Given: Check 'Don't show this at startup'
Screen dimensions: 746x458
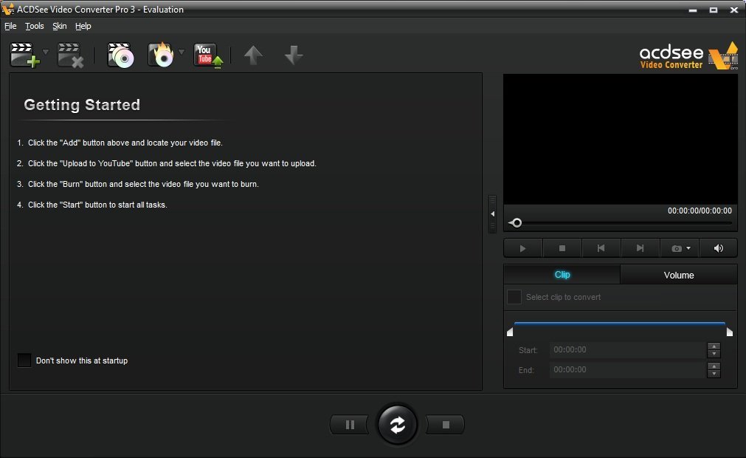Looking at the screenshot, I should tap(24, 360).
